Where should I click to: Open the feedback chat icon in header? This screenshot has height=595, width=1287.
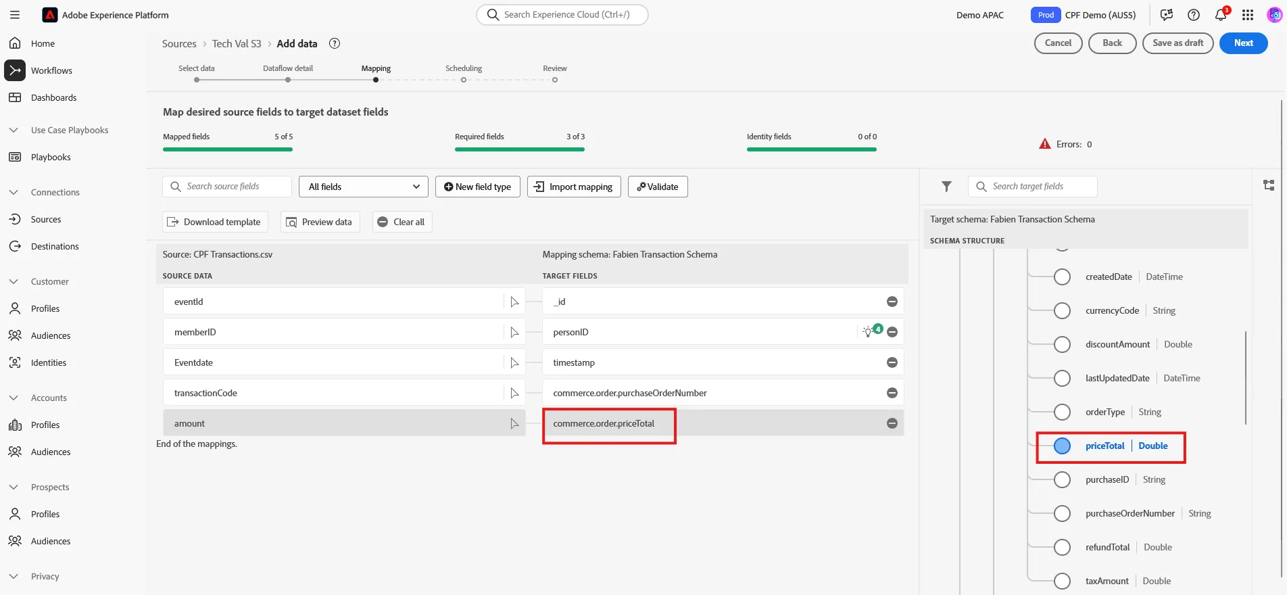(1167, 15)
